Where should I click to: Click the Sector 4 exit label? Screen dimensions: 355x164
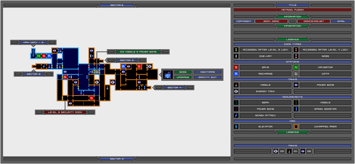click(174, 88)
